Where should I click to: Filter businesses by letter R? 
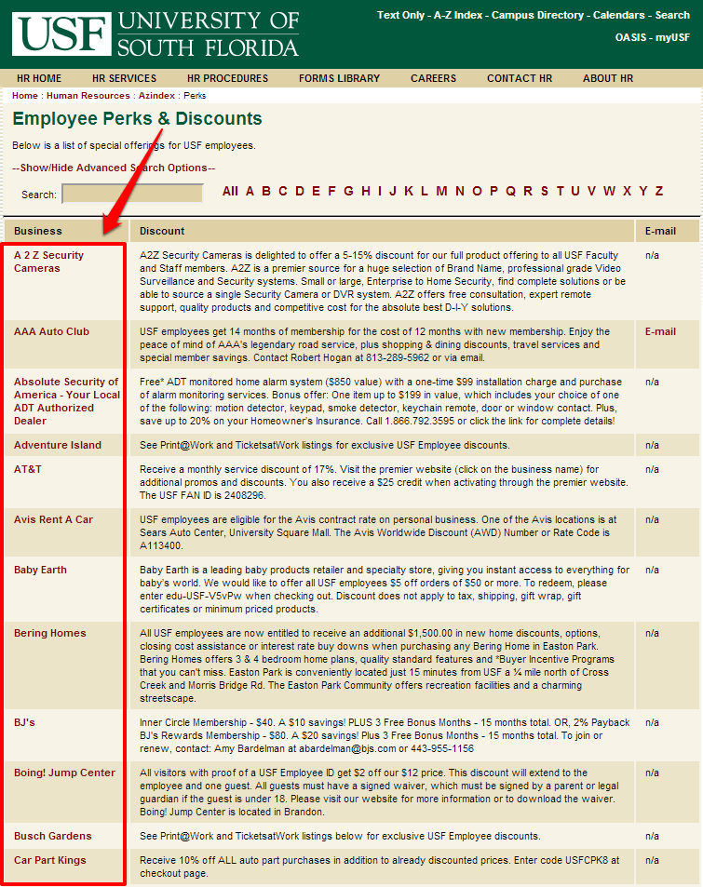[x=528, y=191]
